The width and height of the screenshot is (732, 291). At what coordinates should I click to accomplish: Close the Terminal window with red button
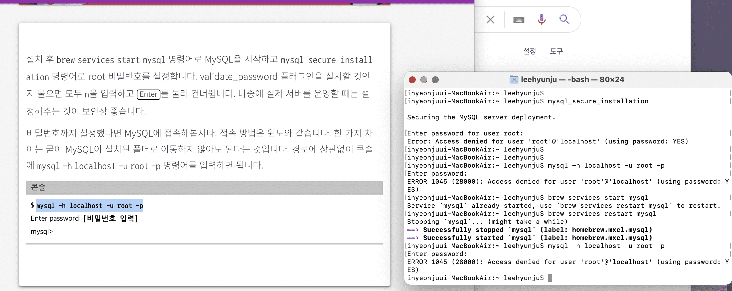pyautogui.click(x=412, y=80)
